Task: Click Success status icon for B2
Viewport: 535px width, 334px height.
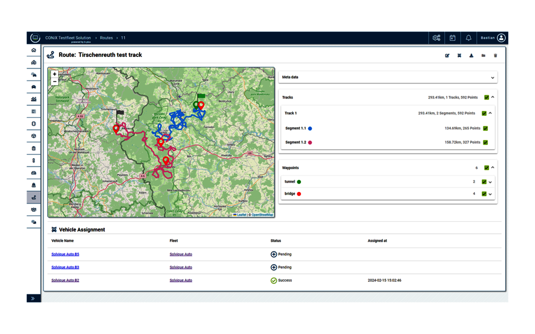Action: pyautogui.click(x=274, y=280)
